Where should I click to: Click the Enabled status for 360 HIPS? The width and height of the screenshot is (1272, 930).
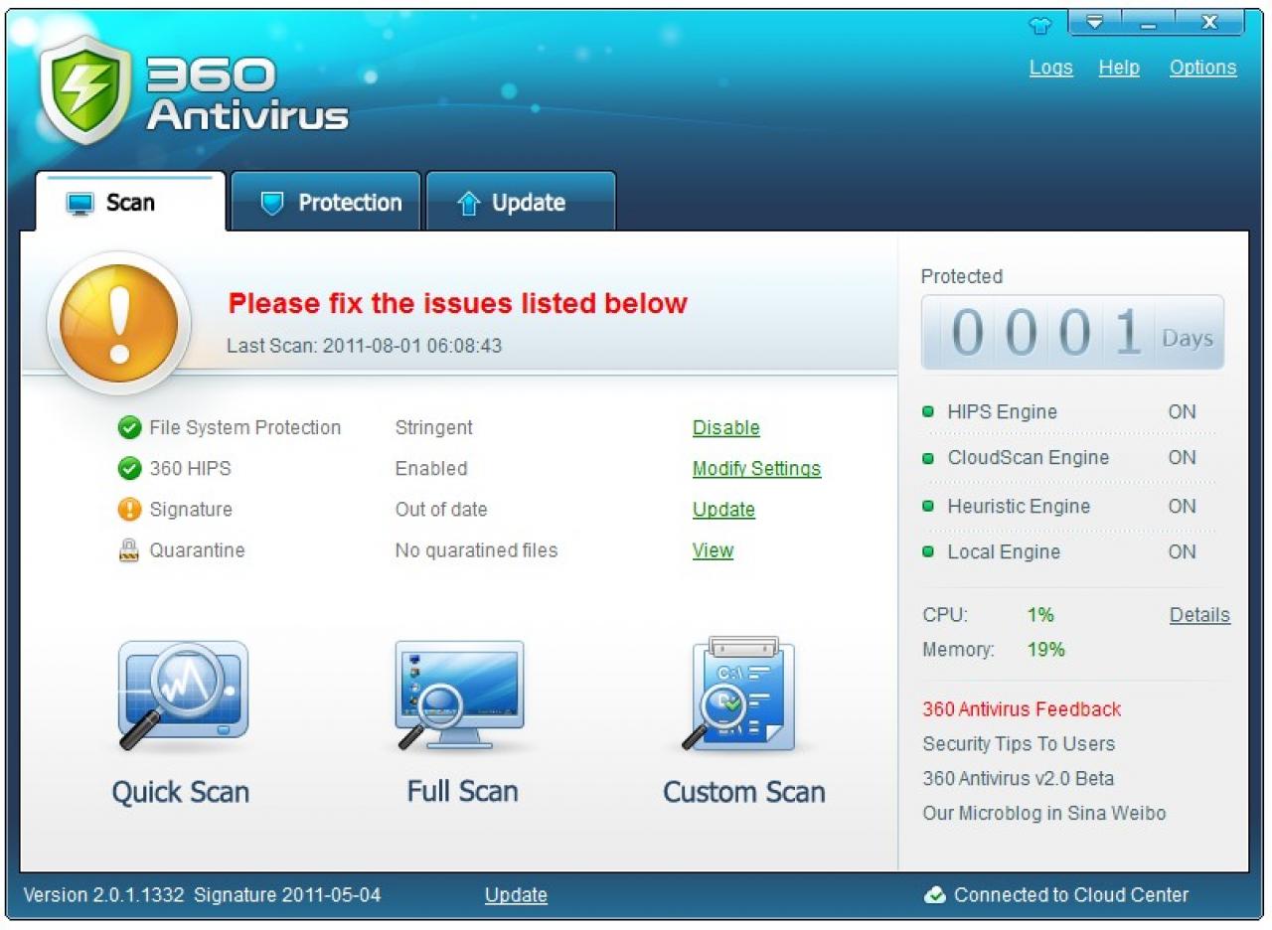431,469
